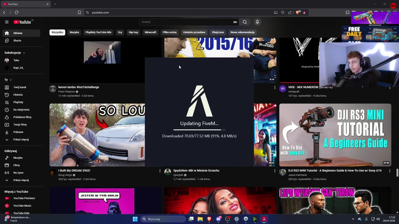Screen dimensions: 399x224
Task: Select the Obejrzane filter chip
Action: 218,32
